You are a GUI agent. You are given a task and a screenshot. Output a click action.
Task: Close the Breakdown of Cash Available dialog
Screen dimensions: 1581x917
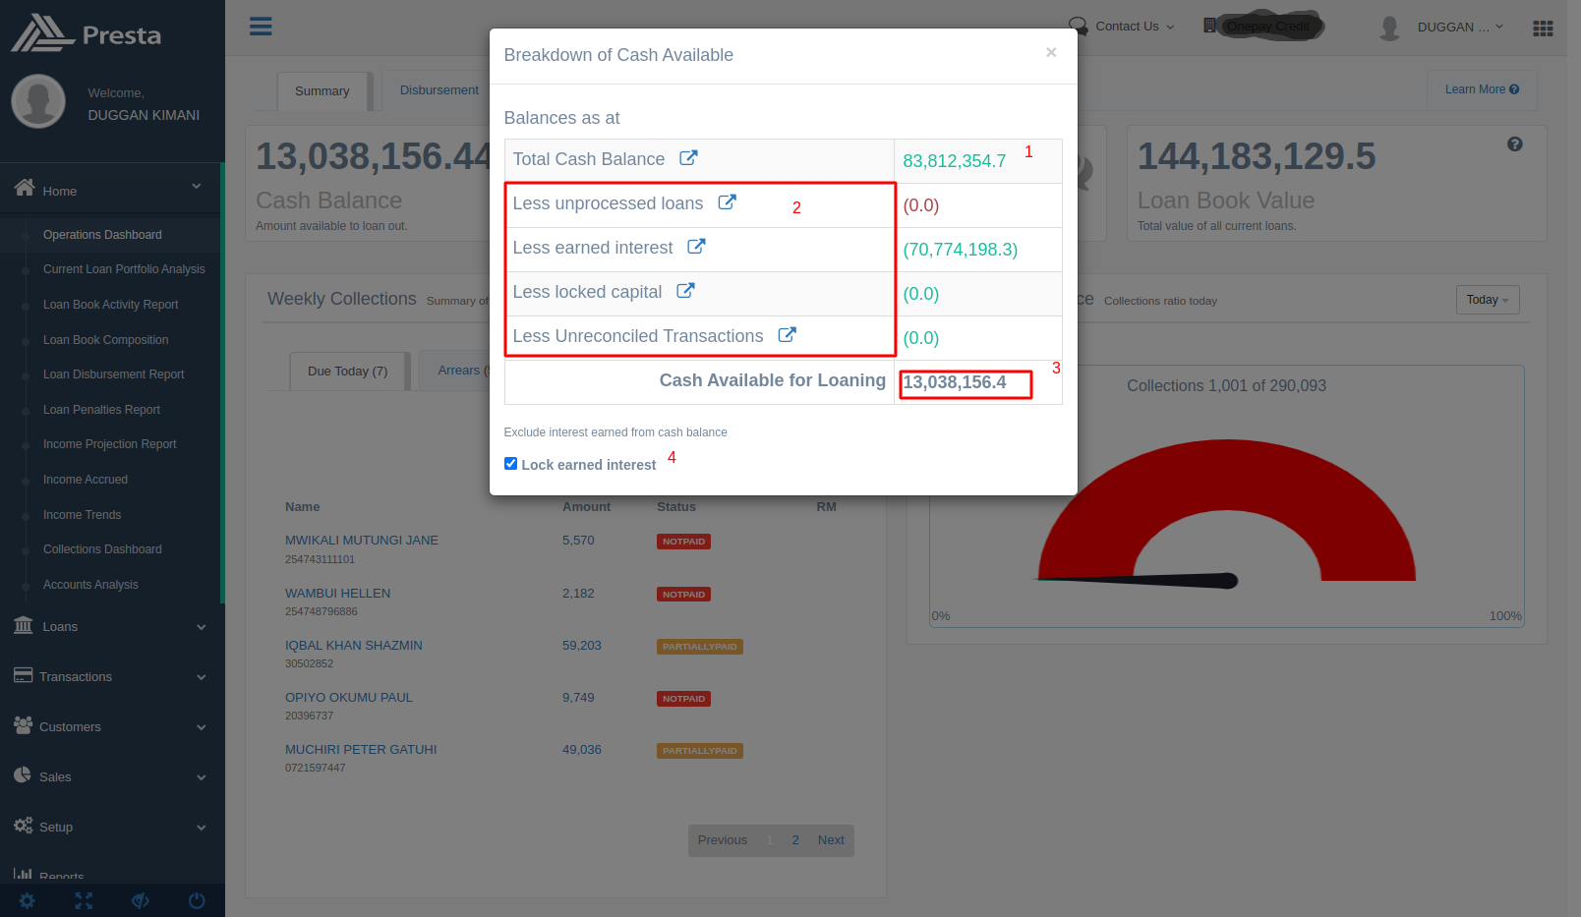pyautogui.click(x=1051, y=53)
